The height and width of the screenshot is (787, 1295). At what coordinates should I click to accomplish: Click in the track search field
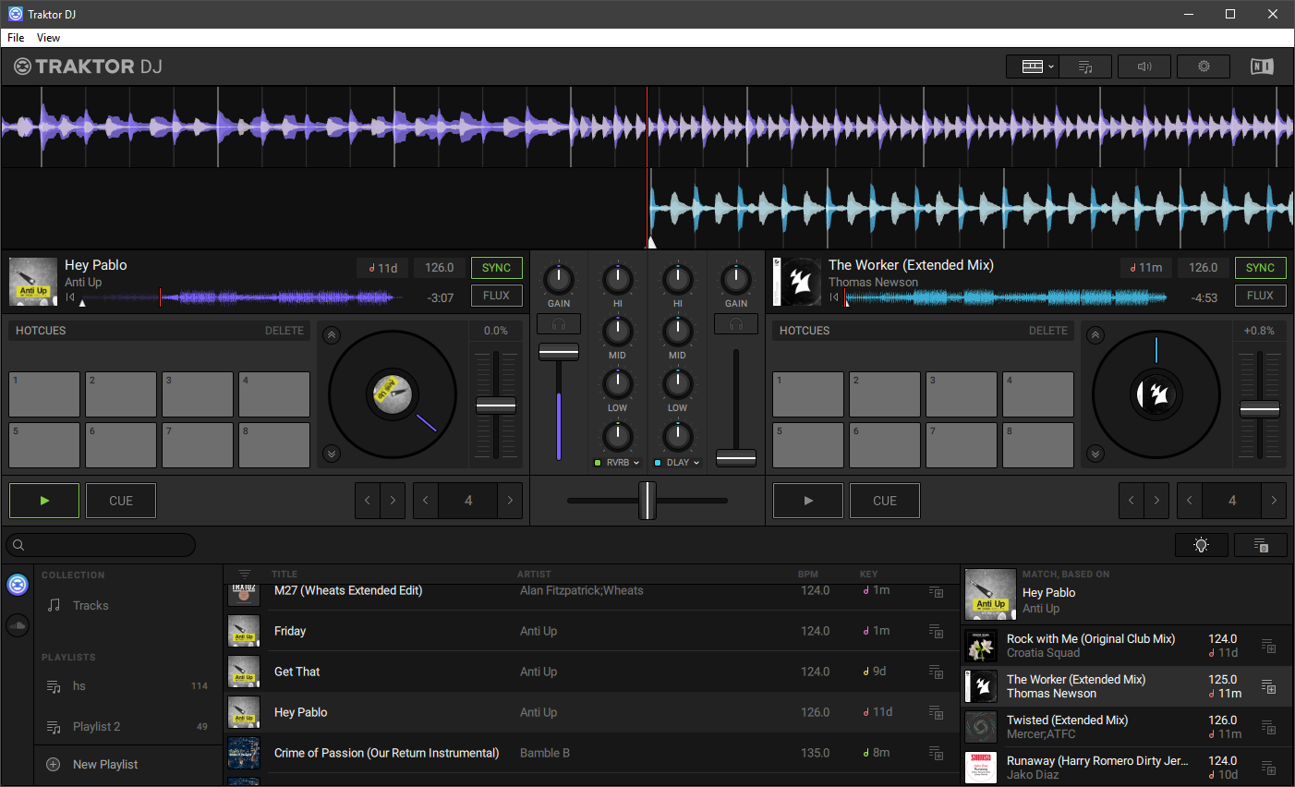click(x=101, y=545)
